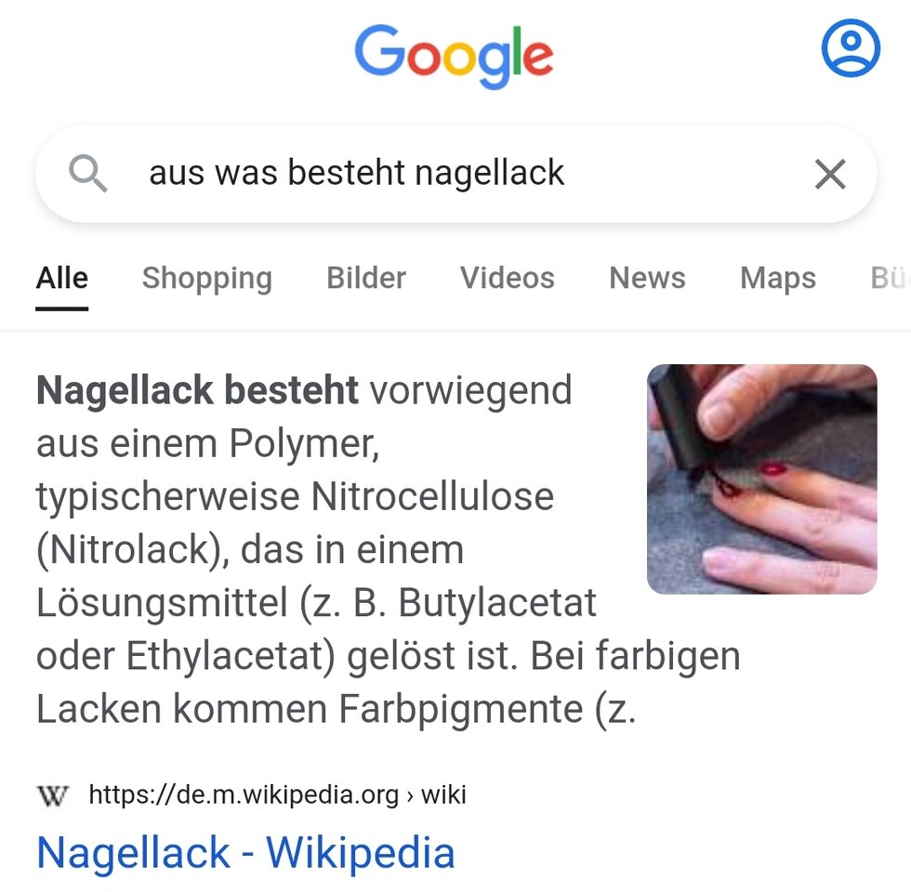Open the Bilder results tab
The width and height of the screenshot is (911, 892).
click(x=366, y=278)
